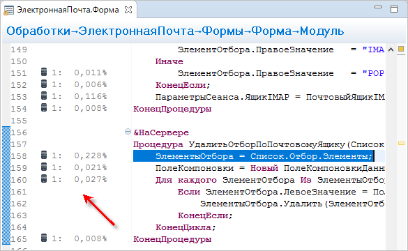Click the form icon in editor tab
408x251 pixels.
coord(8,10)
